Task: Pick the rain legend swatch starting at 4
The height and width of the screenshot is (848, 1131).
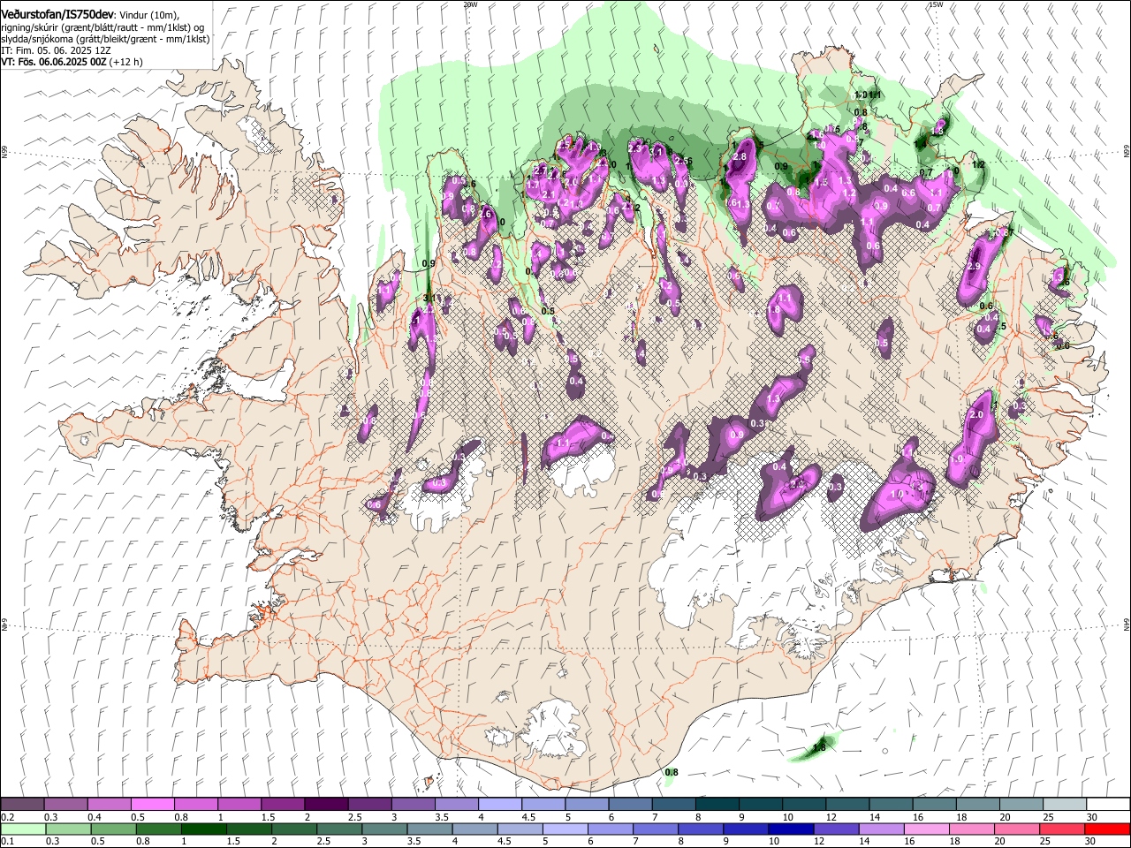Action: click(x=475, y=829)
